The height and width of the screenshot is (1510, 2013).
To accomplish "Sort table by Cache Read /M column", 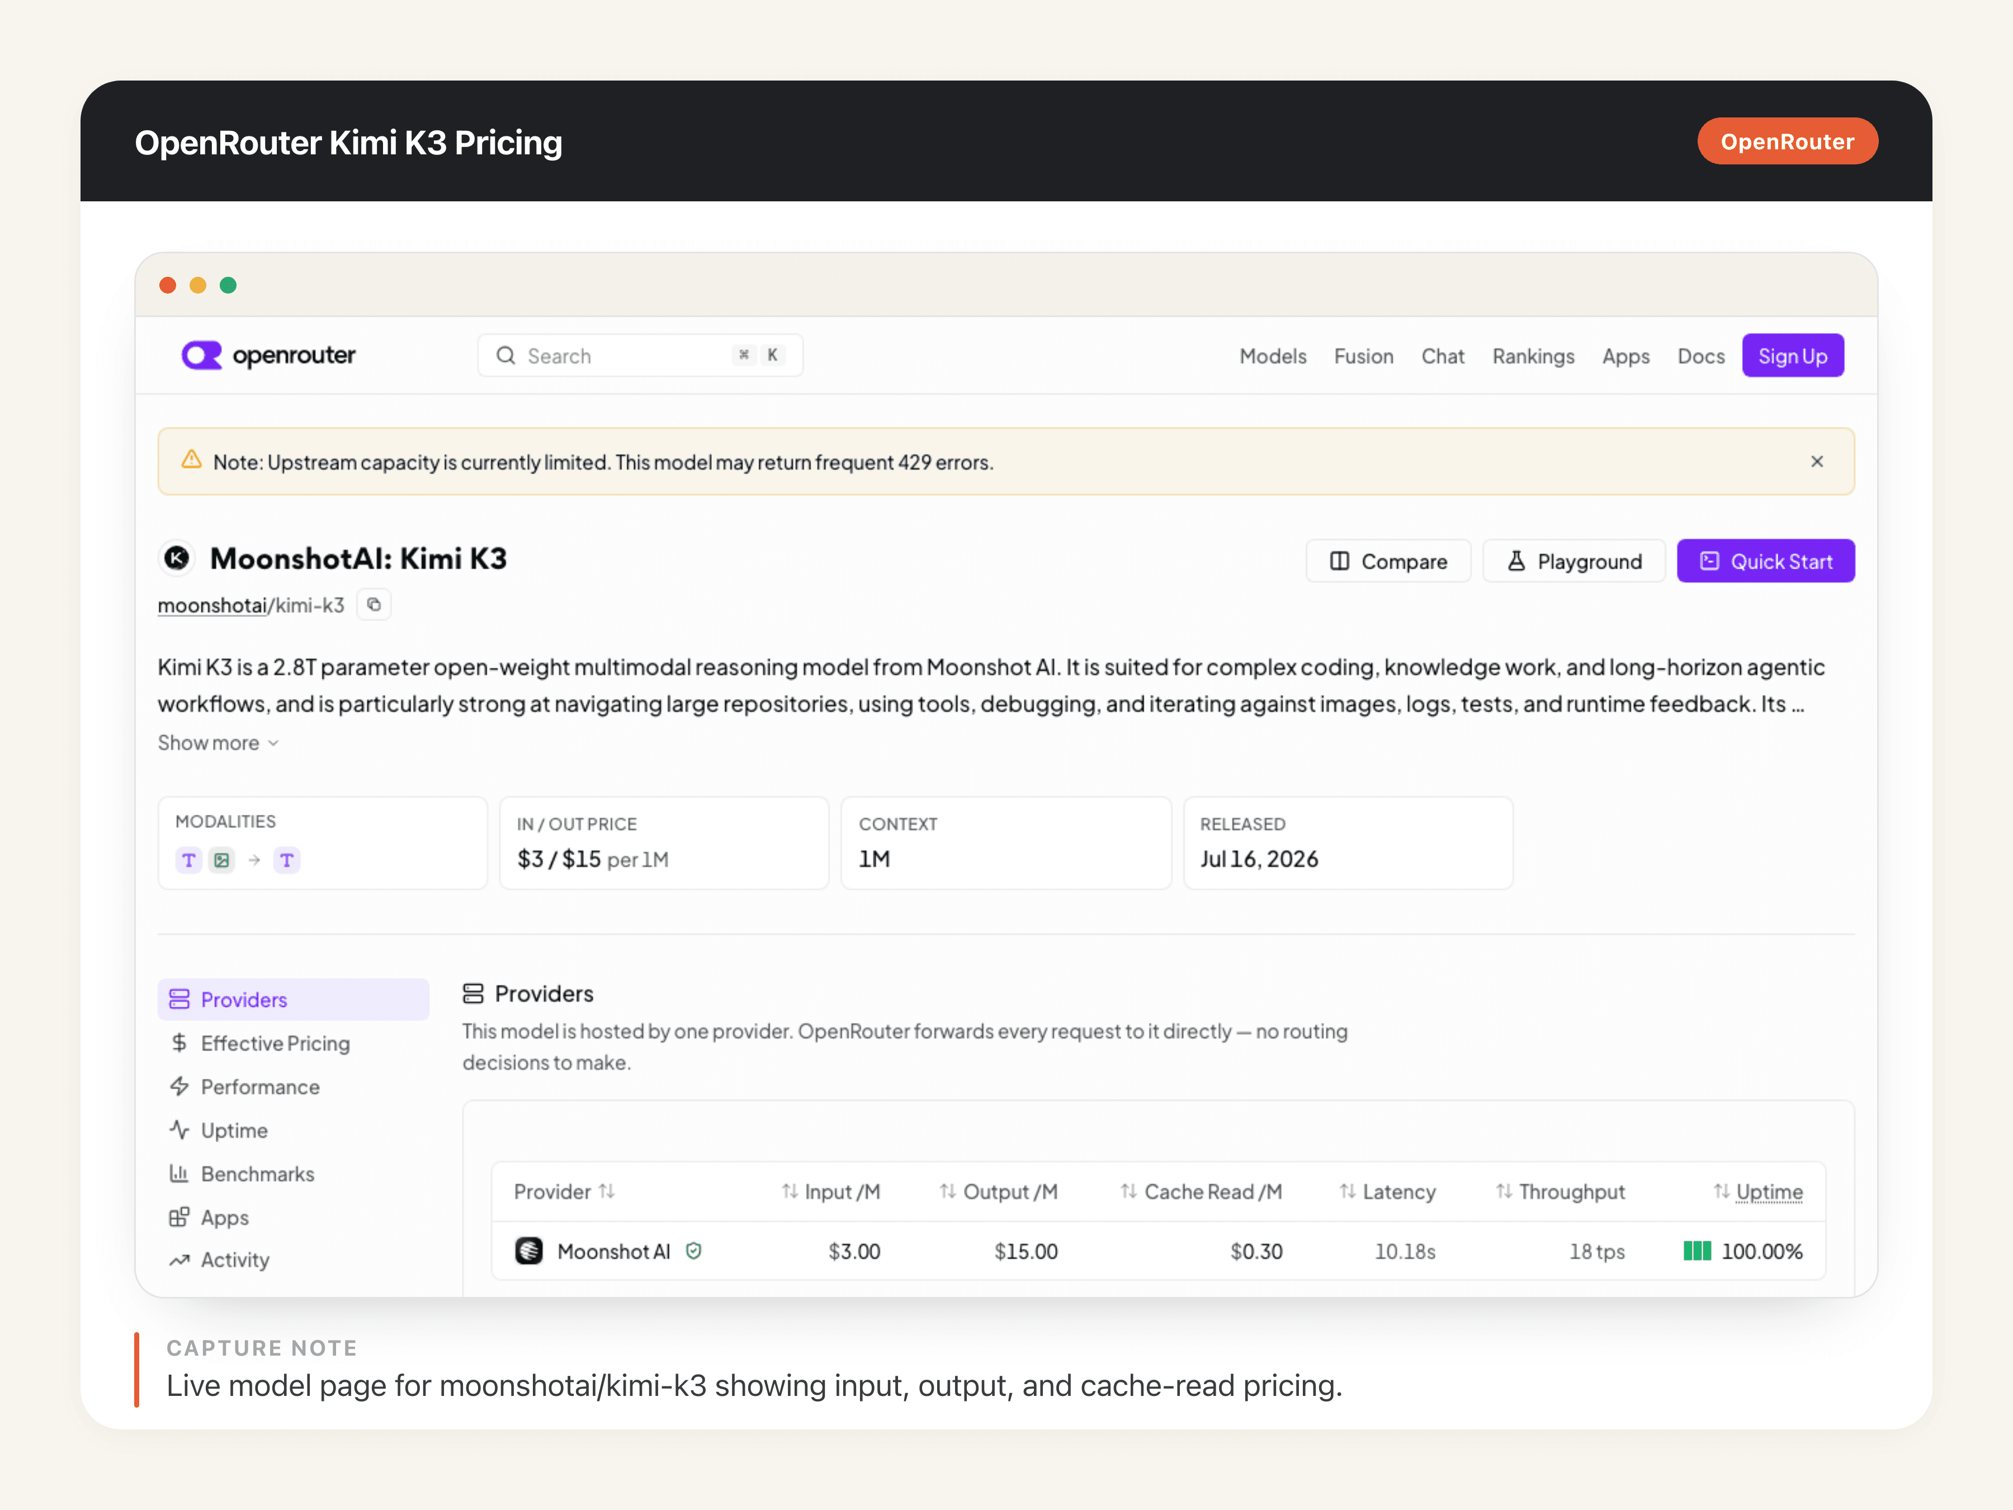I will click(1201, 1191).
